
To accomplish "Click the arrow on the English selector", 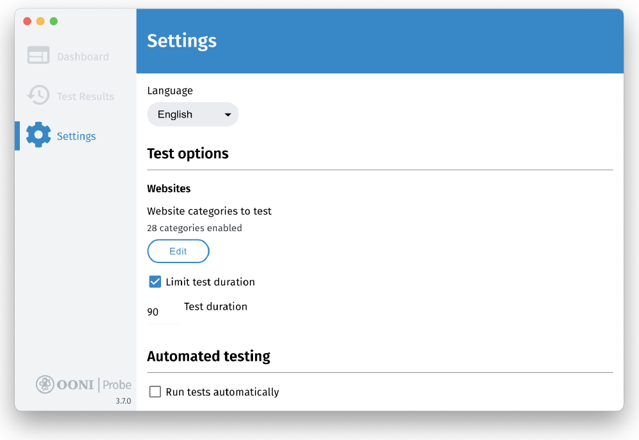I will pos(227,114).
